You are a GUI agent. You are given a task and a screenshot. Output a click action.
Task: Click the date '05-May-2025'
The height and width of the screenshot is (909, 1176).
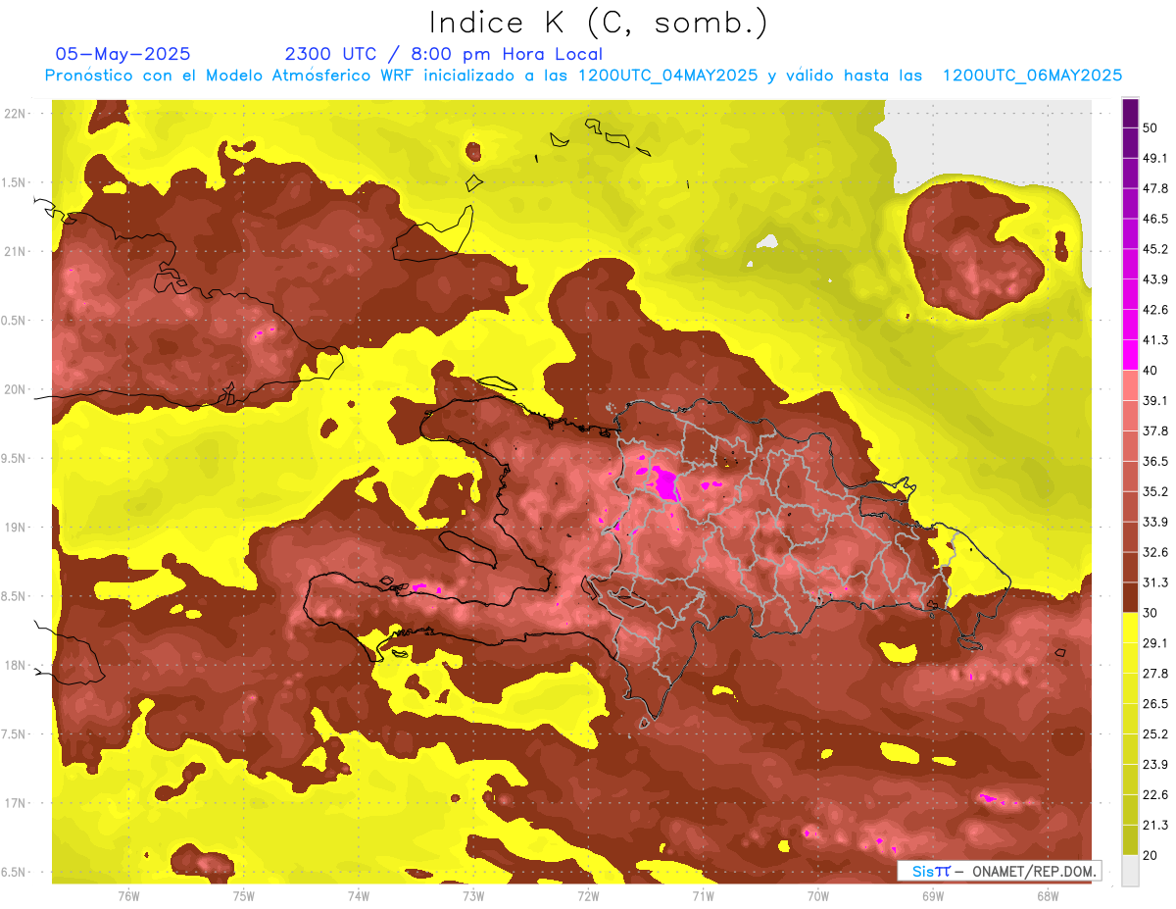(123, 54)
